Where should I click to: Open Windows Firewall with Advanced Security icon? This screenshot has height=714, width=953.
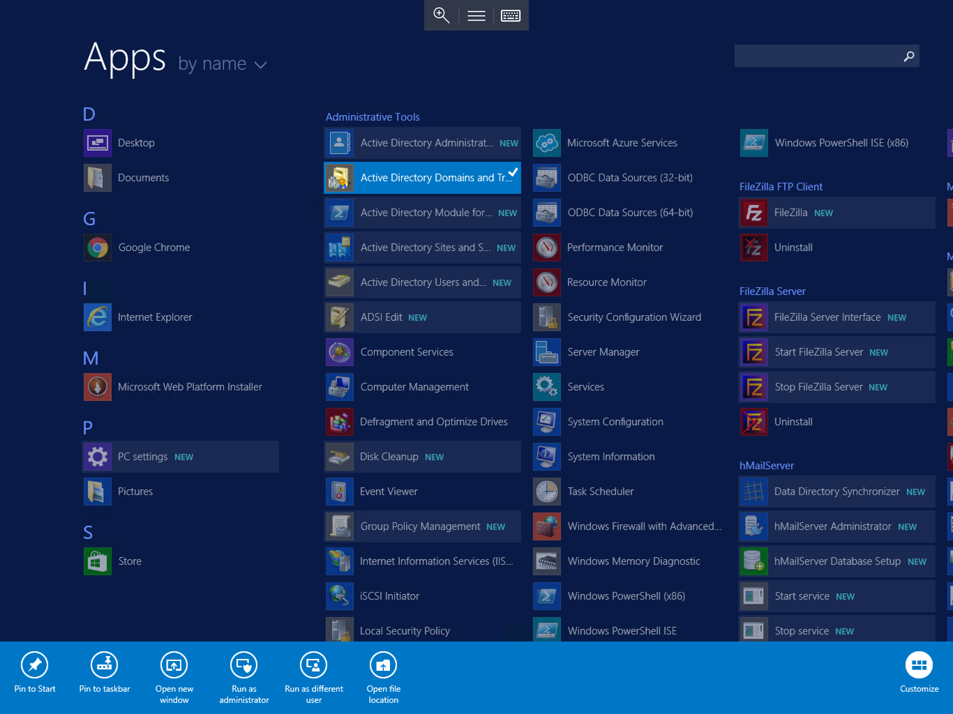(547, 526)
